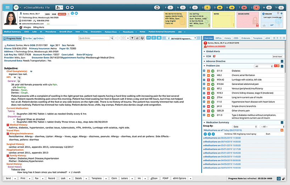Click the red alert icon beside Family History
290x185 pixels.
click(x=8, y=156)
